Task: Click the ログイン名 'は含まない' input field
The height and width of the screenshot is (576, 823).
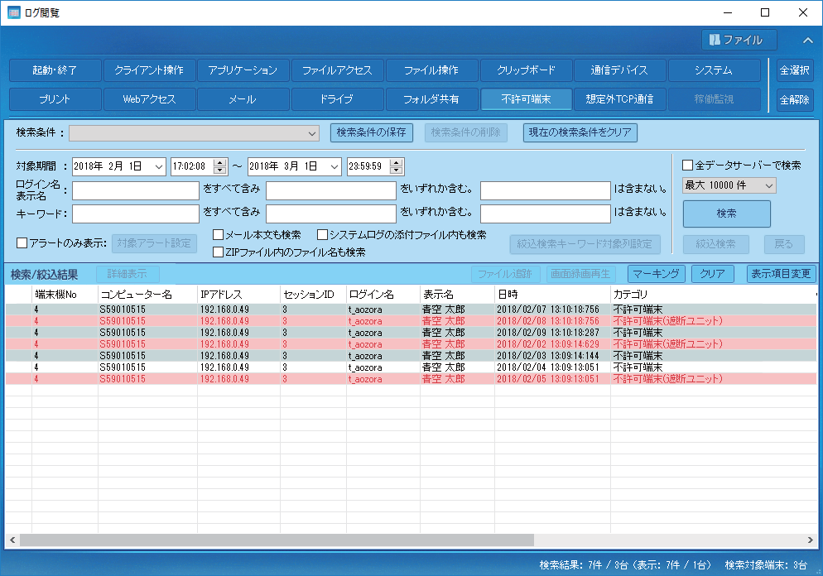Action: (x=546, y=190)
